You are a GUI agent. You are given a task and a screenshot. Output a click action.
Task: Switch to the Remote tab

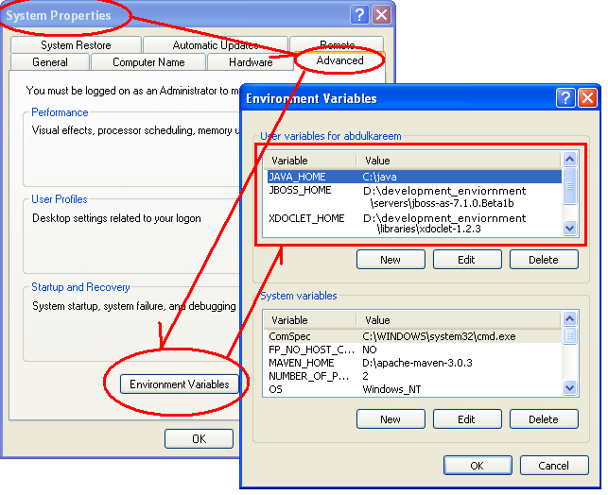[x=337, y=44]
